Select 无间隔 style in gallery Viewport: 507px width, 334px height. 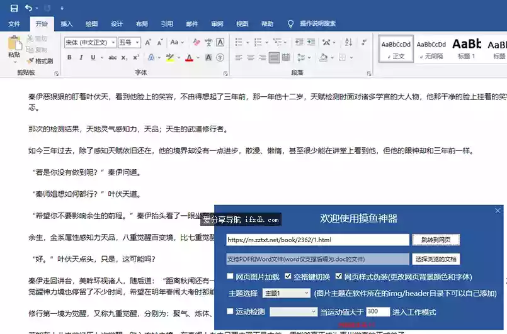(431, 49)
